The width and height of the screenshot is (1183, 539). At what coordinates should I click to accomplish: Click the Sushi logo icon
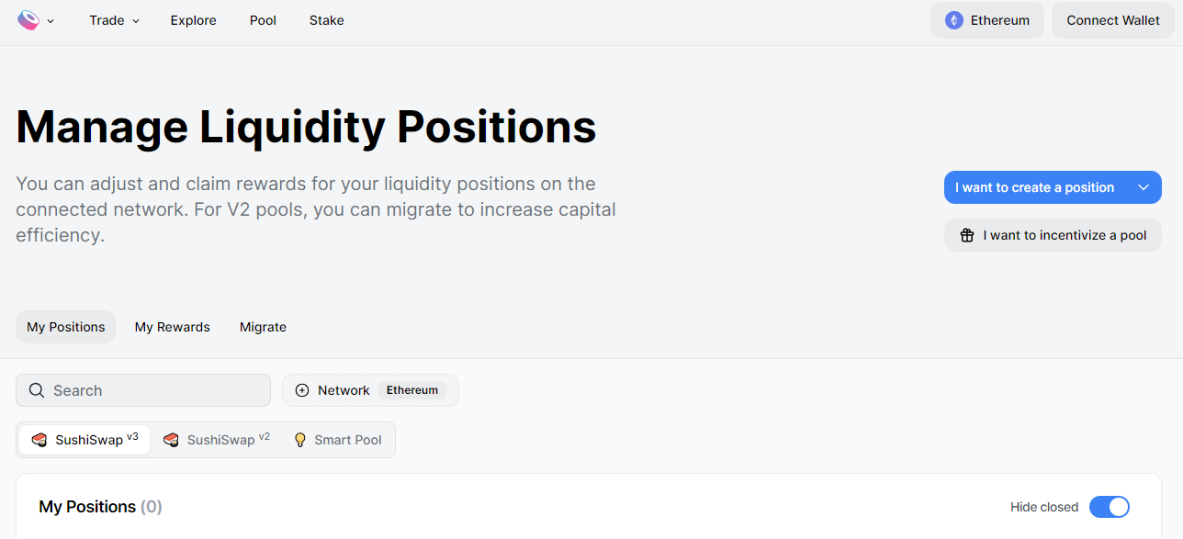pos(28,20)
